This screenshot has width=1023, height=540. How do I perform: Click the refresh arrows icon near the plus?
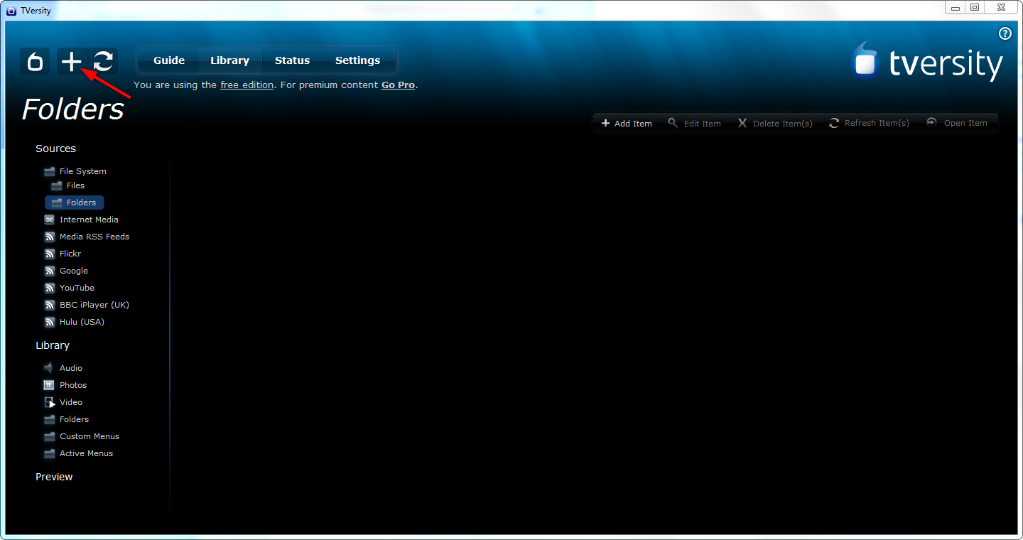coord(104,61)
